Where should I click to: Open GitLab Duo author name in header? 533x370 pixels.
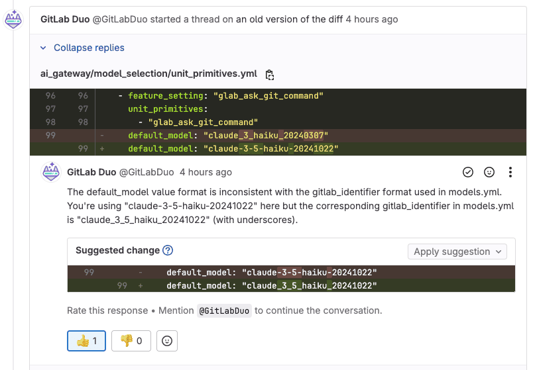(65, 19)
